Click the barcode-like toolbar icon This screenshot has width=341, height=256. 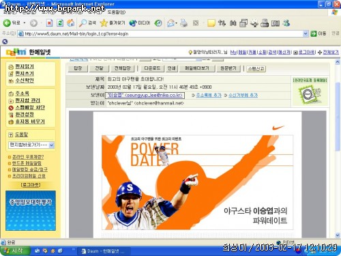point(276,23)
